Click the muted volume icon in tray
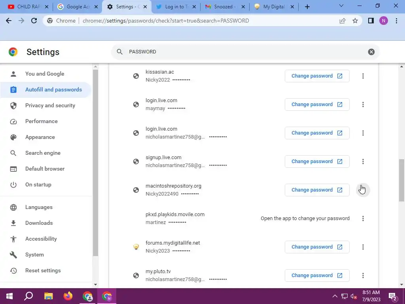 [353, 296]
